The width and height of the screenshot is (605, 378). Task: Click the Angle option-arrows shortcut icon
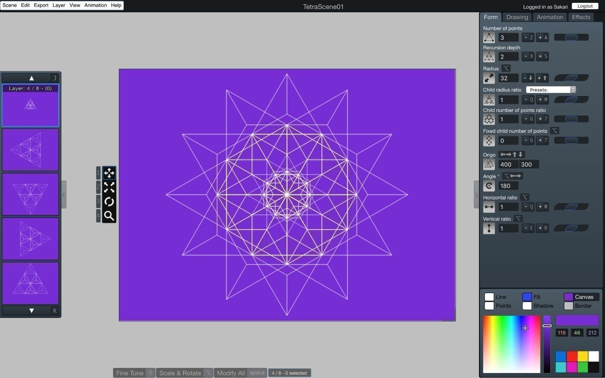tap(512, 176)
